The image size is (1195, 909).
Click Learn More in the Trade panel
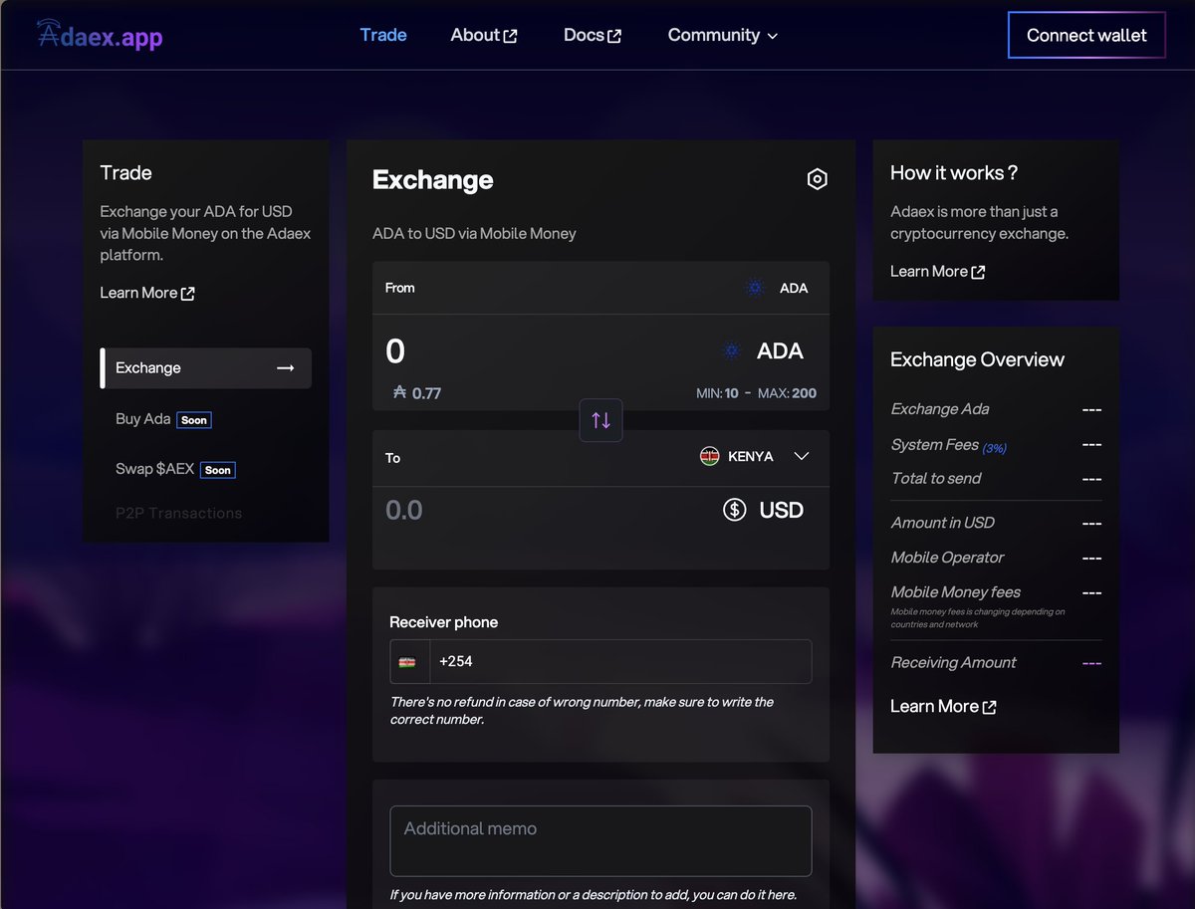click(x=147, y=293)
